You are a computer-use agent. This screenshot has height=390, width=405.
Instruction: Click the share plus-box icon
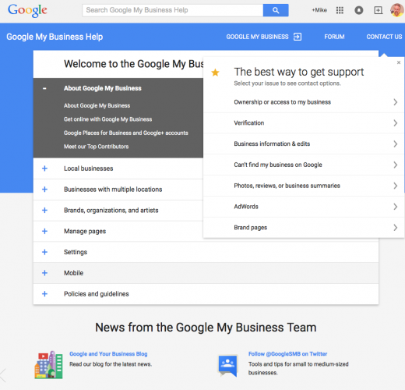tap(378, 10)
